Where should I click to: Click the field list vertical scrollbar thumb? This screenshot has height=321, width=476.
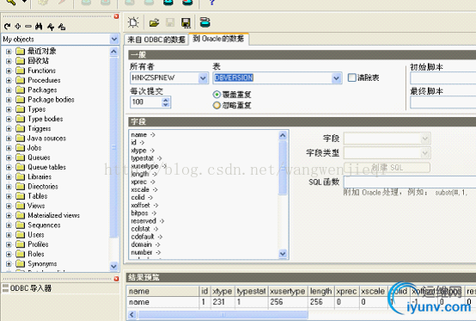[283, 168]
